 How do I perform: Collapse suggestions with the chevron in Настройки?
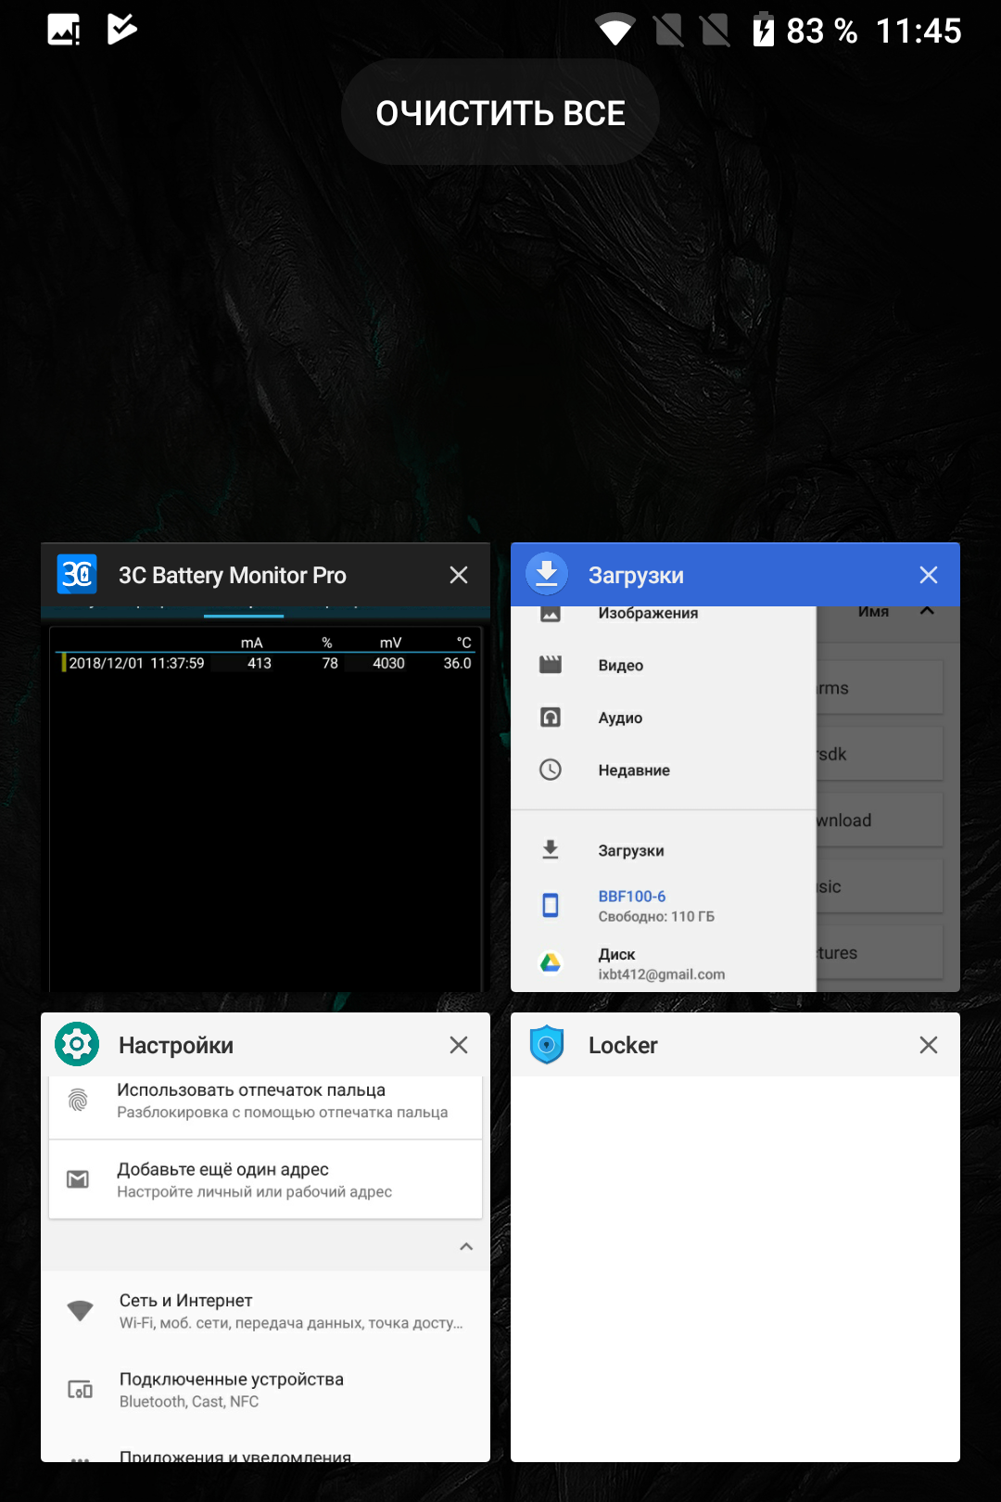(466, 1246)
